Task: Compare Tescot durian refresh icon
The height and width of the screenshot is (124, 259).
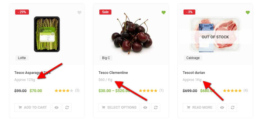Action: pyautogui.click(x=232, y=107)
